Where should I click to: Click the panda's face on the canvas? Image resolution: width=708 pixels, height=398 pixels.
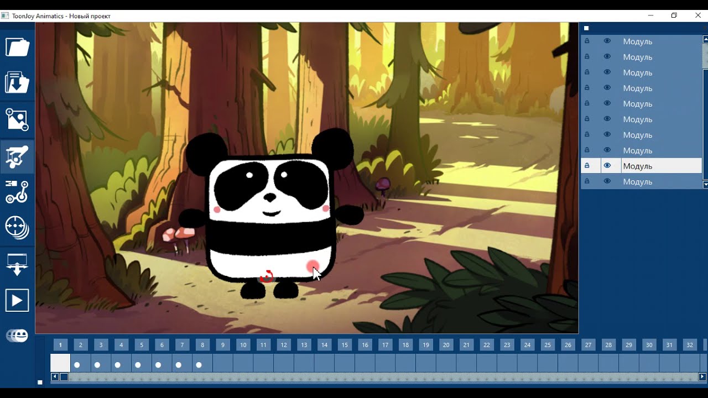coord(270,191)
